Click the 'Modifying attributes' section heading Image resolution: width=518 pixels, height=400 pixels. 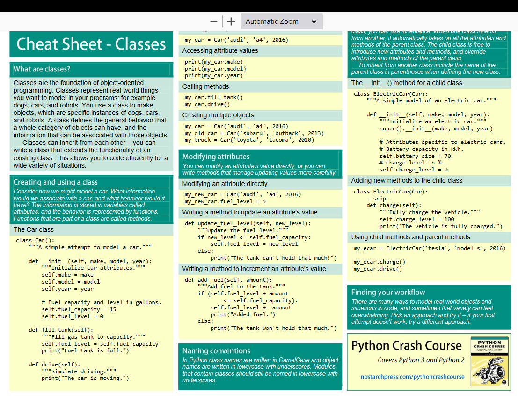click(216, 157)
